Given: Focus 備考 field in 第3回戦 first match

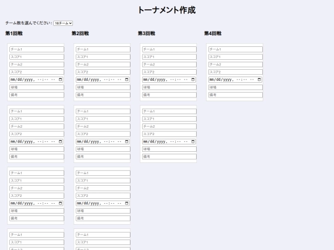Looking at the screenshot, I should (169, 95).
